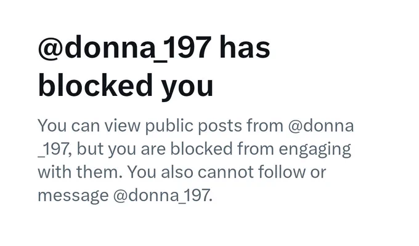Click the word "engaging" in the description
Image resolution: width=419 pixels, height=246 pixels.
point(315,150)
